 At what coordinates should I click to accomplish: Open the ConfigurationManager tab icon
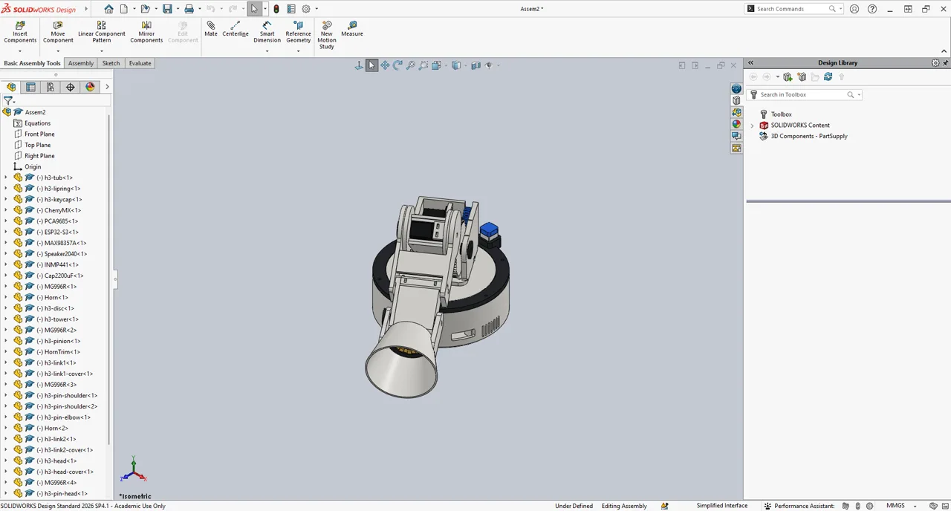[51, 87]
